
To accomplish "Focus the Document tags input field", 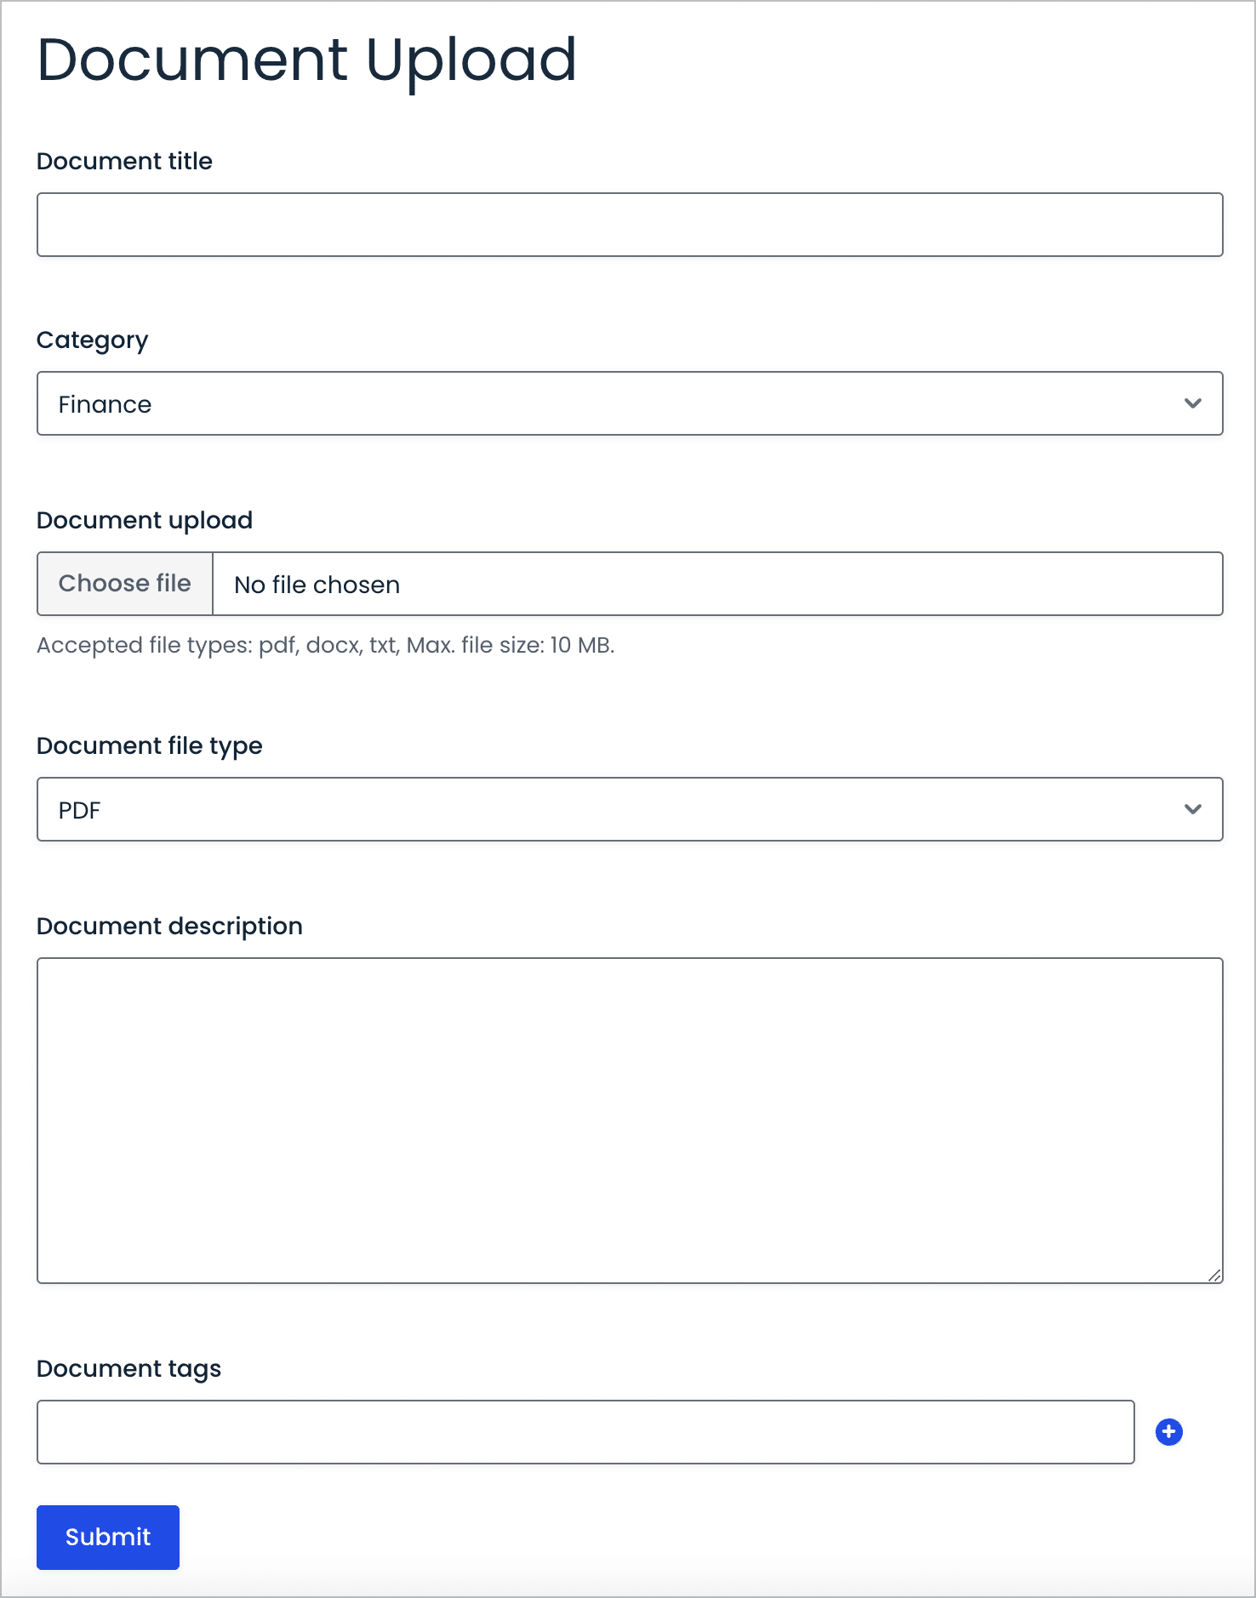I will [585, 1432].
